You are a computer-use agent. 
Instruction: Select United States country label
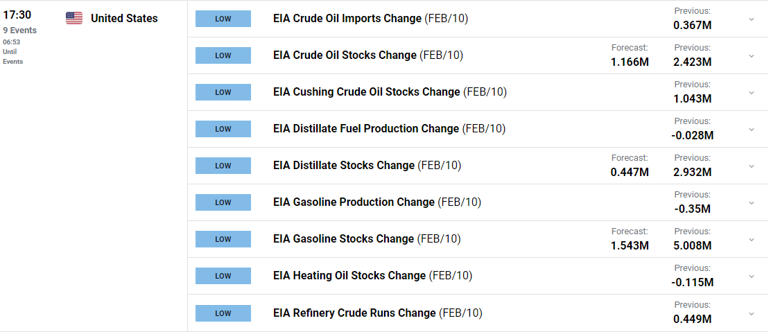(x=124, y=19)
